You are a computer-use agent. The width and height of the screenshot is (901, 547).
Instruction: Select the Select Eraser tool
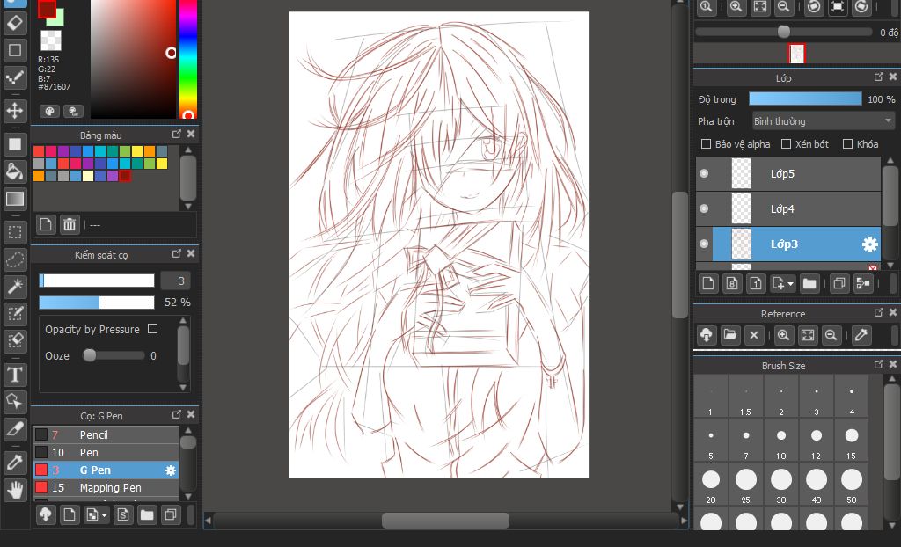click(x=15, y=340)
